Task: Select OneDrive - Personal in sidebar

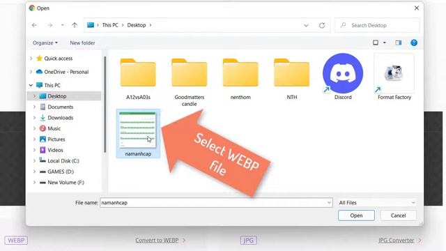Action: 66,72
